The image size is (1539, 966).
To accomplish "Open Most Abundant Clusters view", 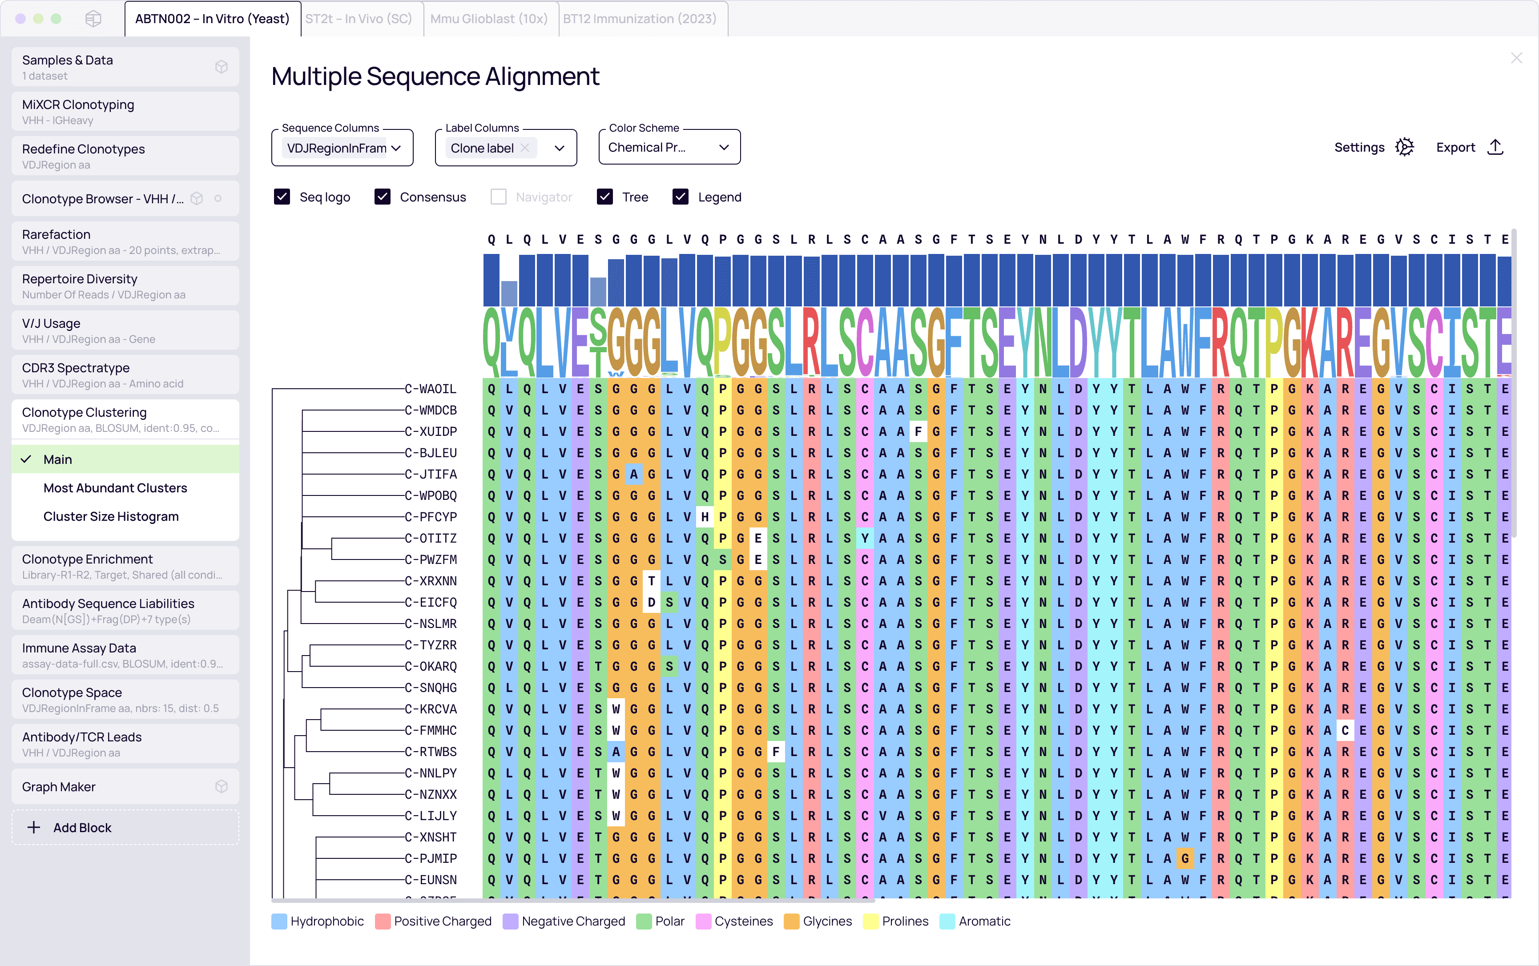I will pos(115,488).
